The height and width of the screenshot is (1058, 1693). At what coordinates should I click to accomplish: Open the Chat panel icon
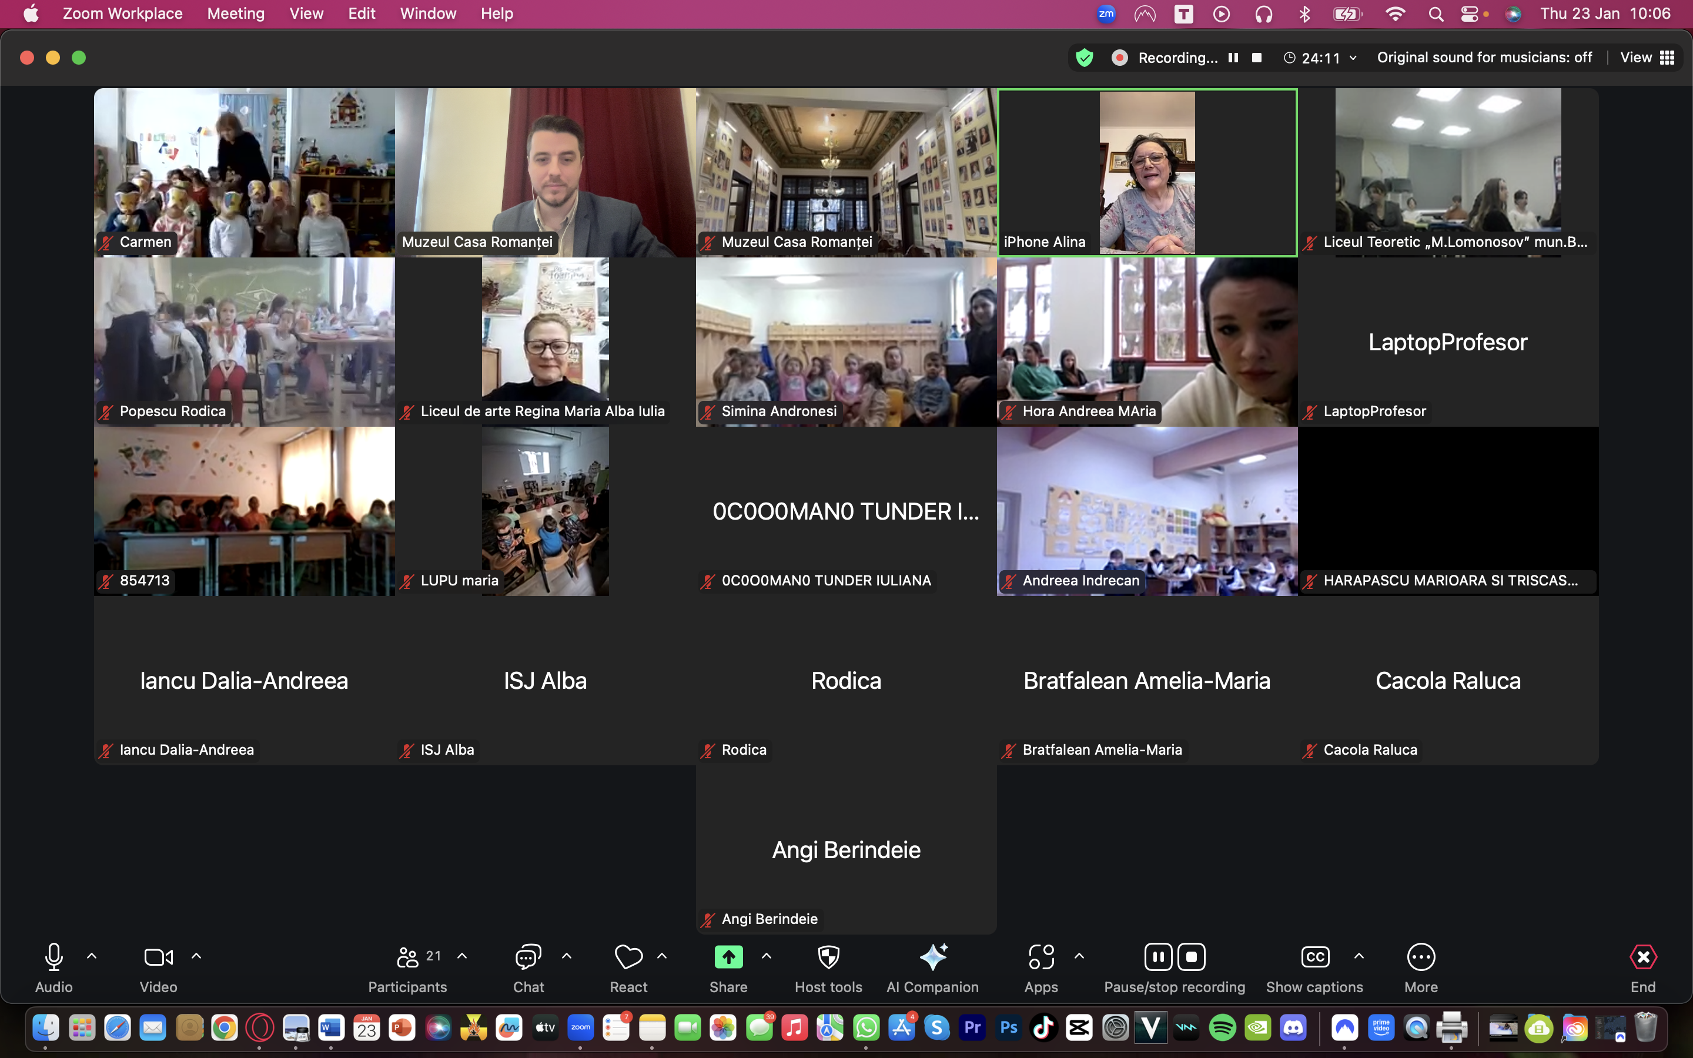click(x=528, y=957)
